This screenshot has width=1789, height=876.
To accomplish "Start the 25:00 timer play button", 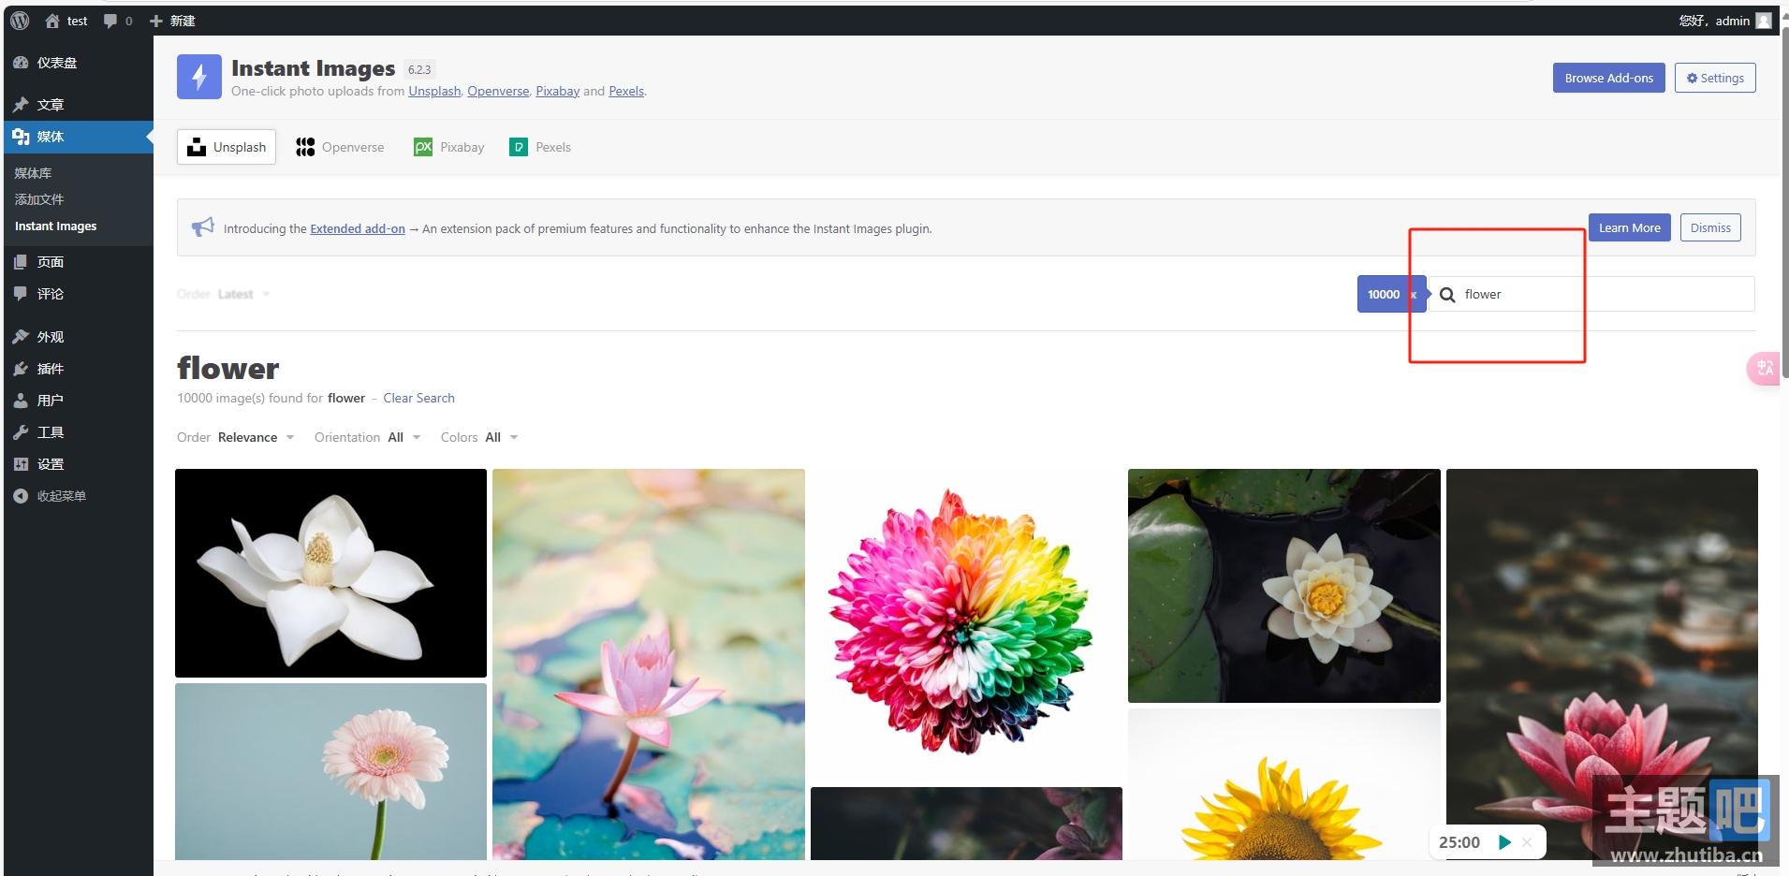I will (1504, 842).
